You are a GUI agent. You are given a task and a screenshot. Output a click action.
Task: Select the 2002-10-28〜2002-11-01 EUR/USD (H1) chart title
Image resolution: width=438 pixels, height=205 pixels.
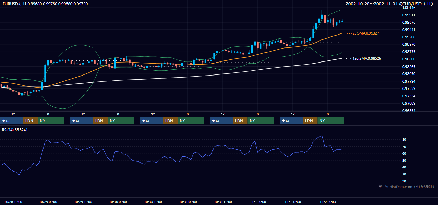[x=390, y=4]
